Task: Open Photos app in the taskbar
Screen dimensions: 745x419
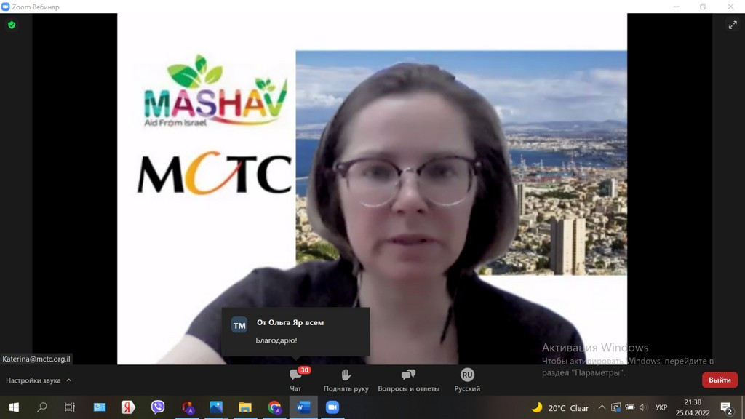Action: (216, 407)
